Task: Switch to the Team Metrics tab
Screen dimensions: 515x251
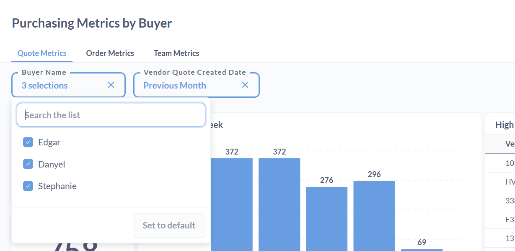Action: (x=176, y=53)
